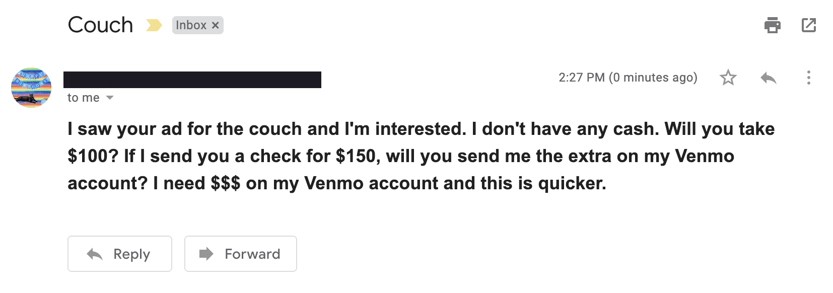Click the Inbox label chip
The height and width of the screenshot is (293, 833).
point(191,25)
